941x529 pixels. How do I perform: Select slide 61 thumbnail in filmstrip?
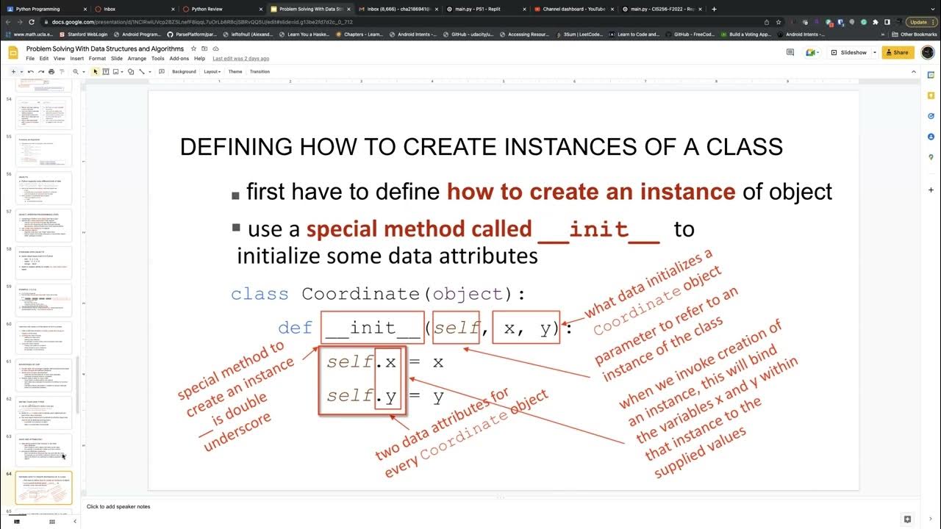click(43, 377)
